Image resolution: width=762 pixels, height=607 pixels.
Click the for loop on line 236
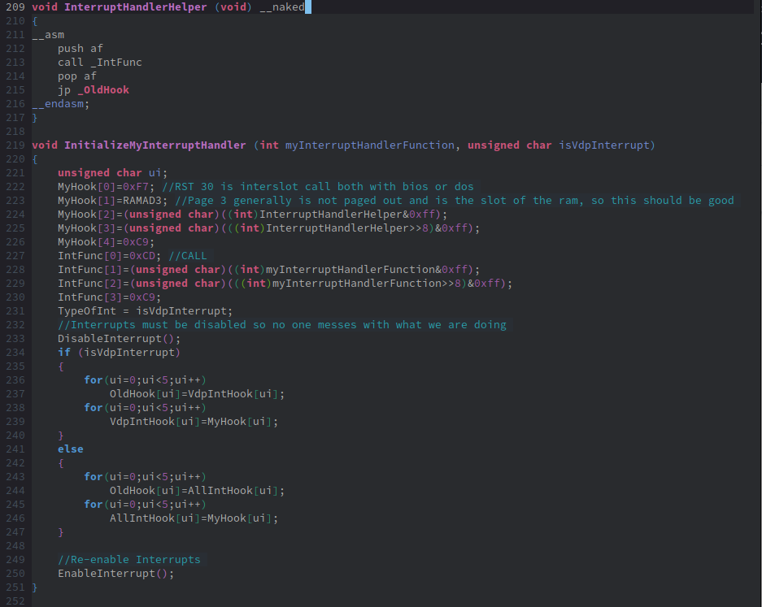[x=146, y=380]
